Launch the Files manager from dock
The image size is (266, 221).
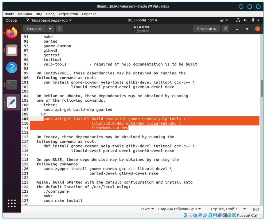point(12,50)
